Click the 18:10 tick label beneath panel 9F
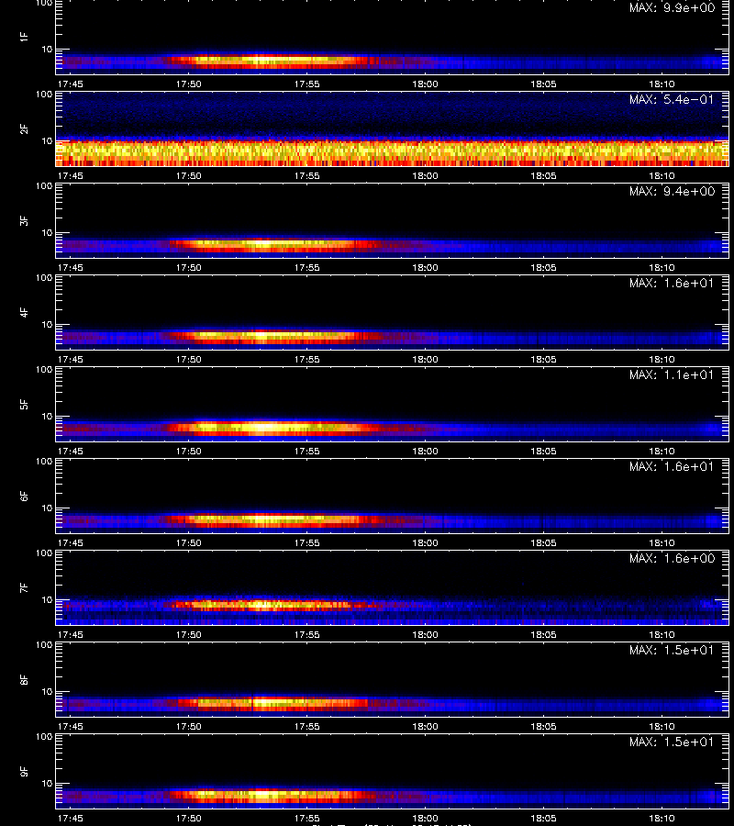Viewport: 734px width, 826px height. click(x=662, y=818)
